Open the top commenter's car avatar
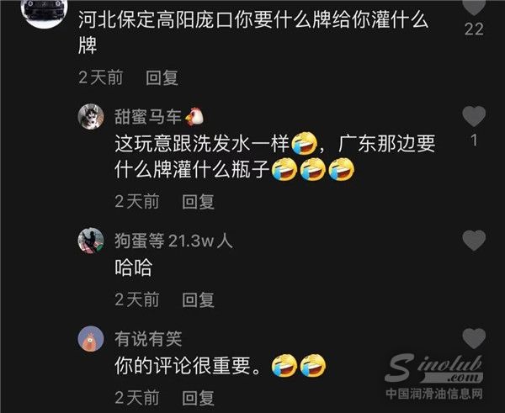505x413 pixels. (44, 11)
